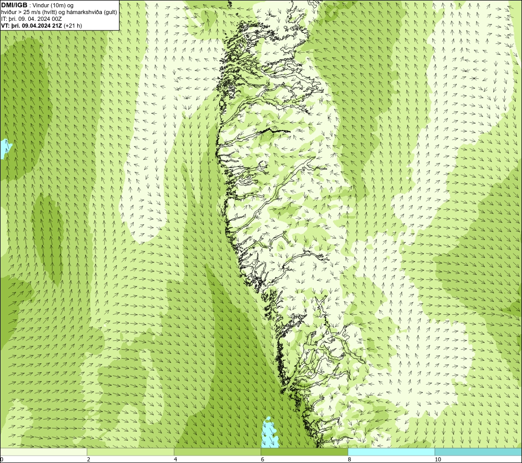Pick the palest 0–2 color scale segment

tap(44, 452)
